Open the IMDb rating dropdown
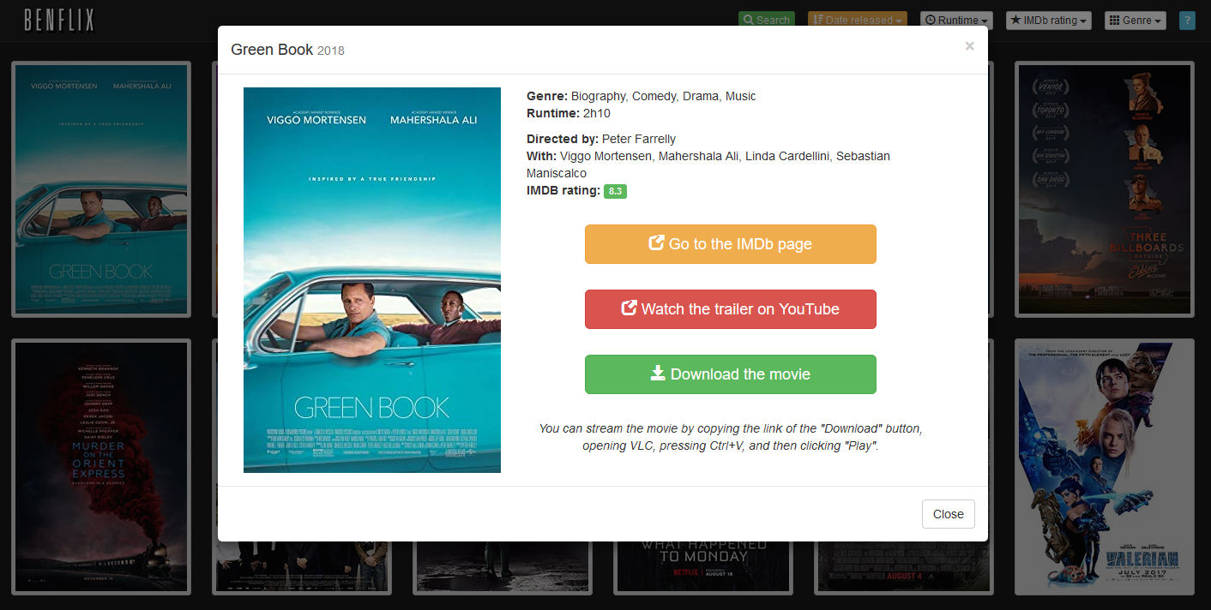Screen dimensions: 1211x610 [x=1049, y=20]
